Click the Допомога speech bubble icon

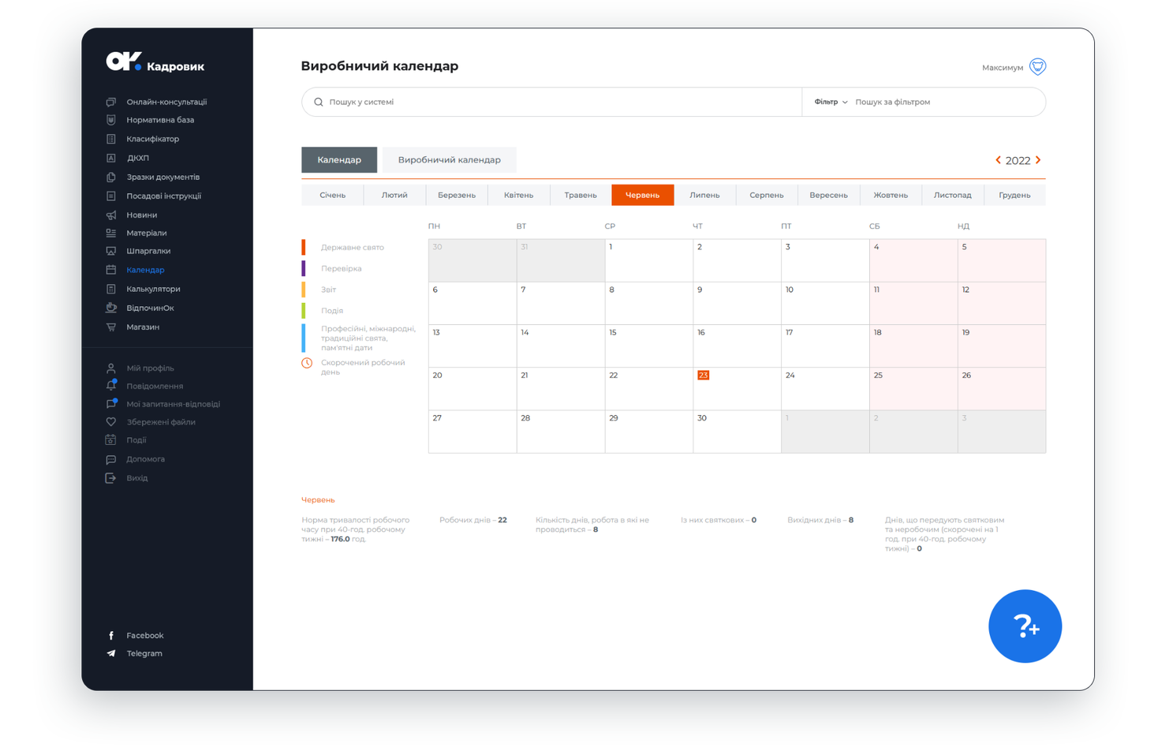111,459
